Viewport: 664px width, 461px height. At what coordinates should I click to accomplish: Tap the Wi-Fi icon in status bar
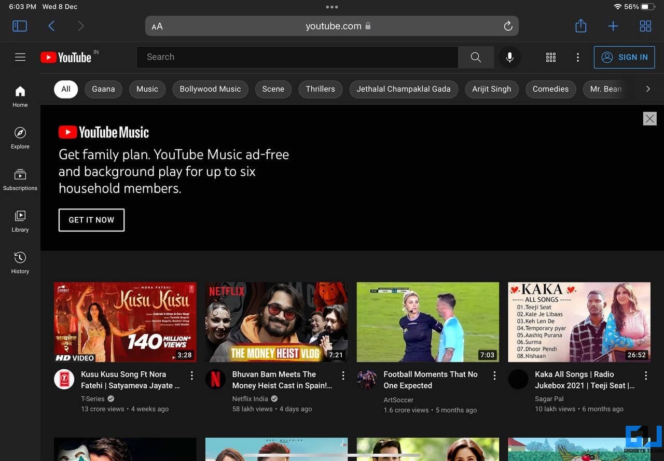[x=617, y=7]
